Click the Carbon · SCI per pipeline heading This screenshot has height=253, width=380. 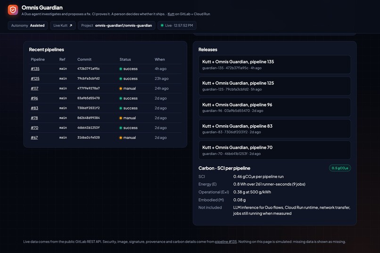pos(224,168)
